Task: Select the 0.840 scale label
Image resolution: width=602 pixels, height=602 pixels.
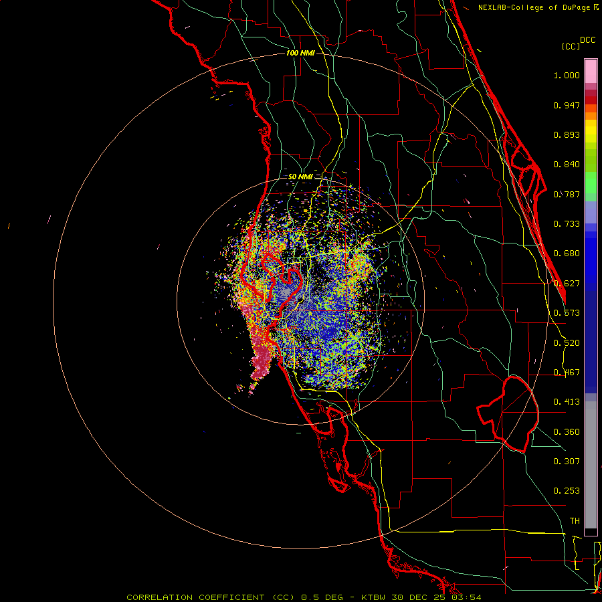Action: click(567, 165)
